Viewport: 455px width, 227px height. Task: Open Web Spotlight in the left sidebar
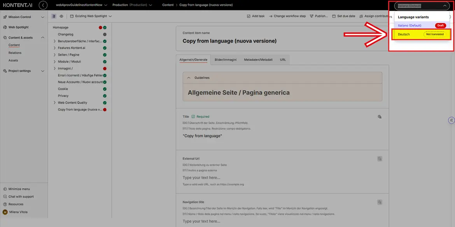point(18,27)
